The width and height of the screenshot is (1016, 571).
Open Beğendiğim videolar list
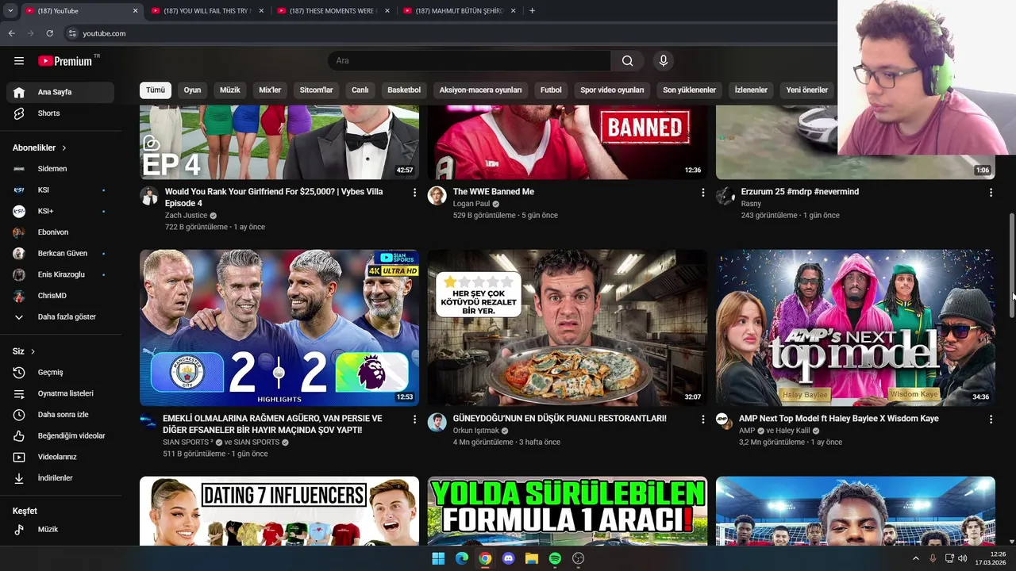(x=60, y=435)
